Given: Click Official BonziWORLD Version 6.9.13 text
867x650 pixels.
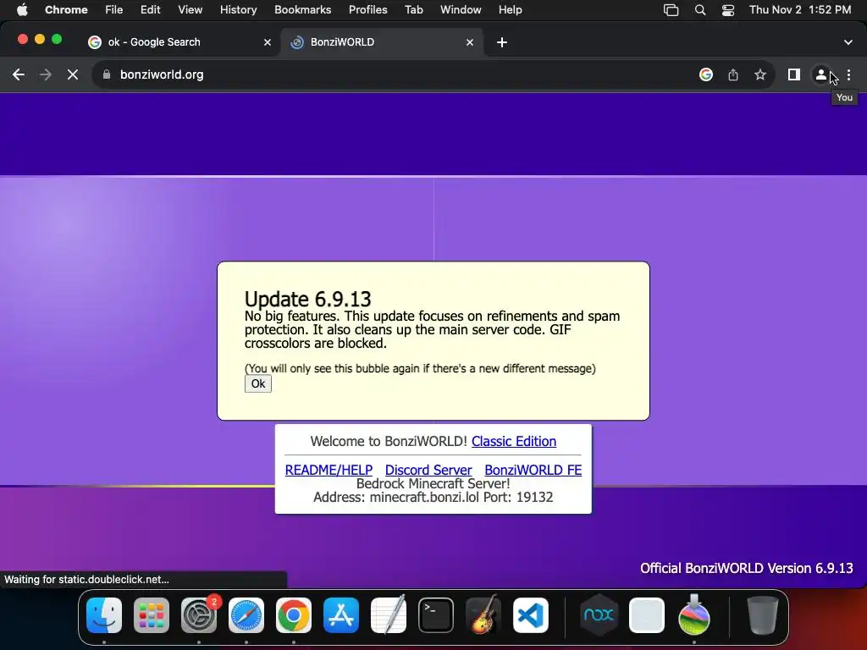Looking at the screenshot, I should point(747,568).
